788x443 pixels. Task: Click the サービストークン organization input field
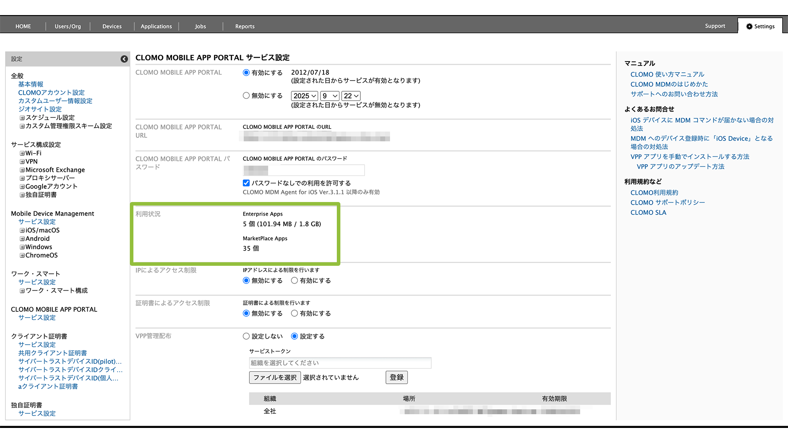340,363
